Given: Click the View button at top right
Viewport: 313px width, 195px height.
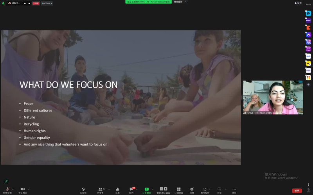Looking at the screenshot, I should click(x=298, y=3).
